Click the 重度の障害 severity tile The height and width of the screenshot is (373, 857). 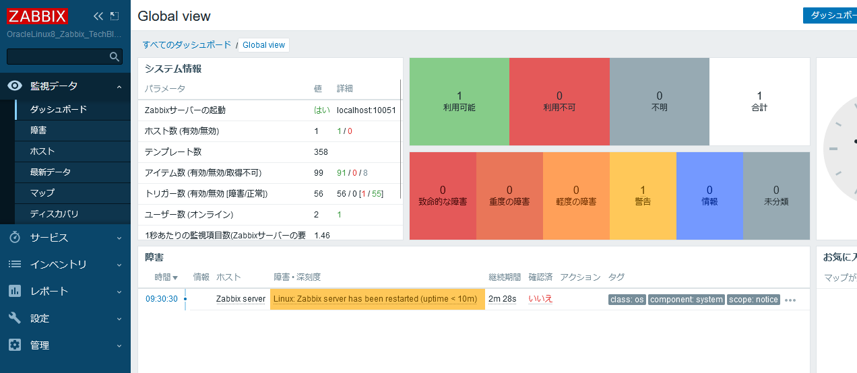509,195
